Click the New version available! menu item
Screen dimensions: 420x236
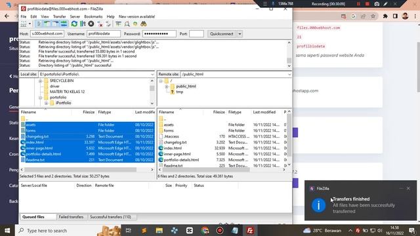pos(137,16)
